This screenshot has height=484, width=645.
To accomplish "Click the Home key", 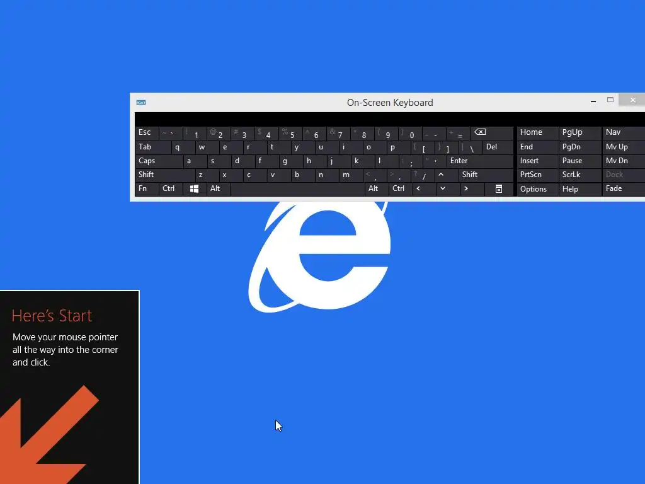I will click(x=537, y=133).
